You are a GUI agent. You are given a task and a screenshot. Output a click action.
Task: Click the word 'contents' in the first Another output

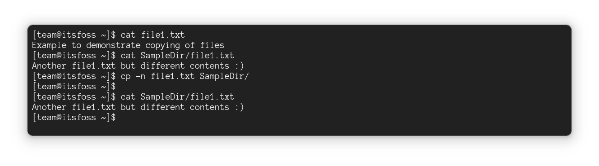tap(210, 66)
